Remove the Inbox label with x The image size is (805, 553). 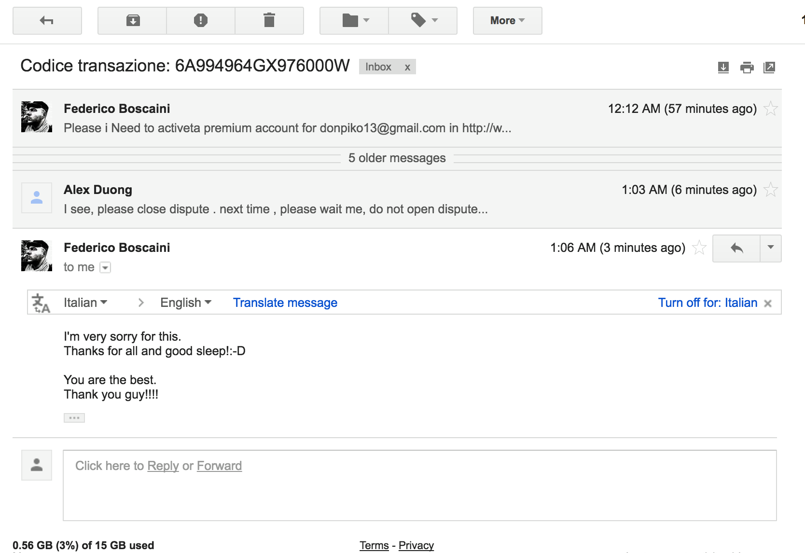coord(407,67)
